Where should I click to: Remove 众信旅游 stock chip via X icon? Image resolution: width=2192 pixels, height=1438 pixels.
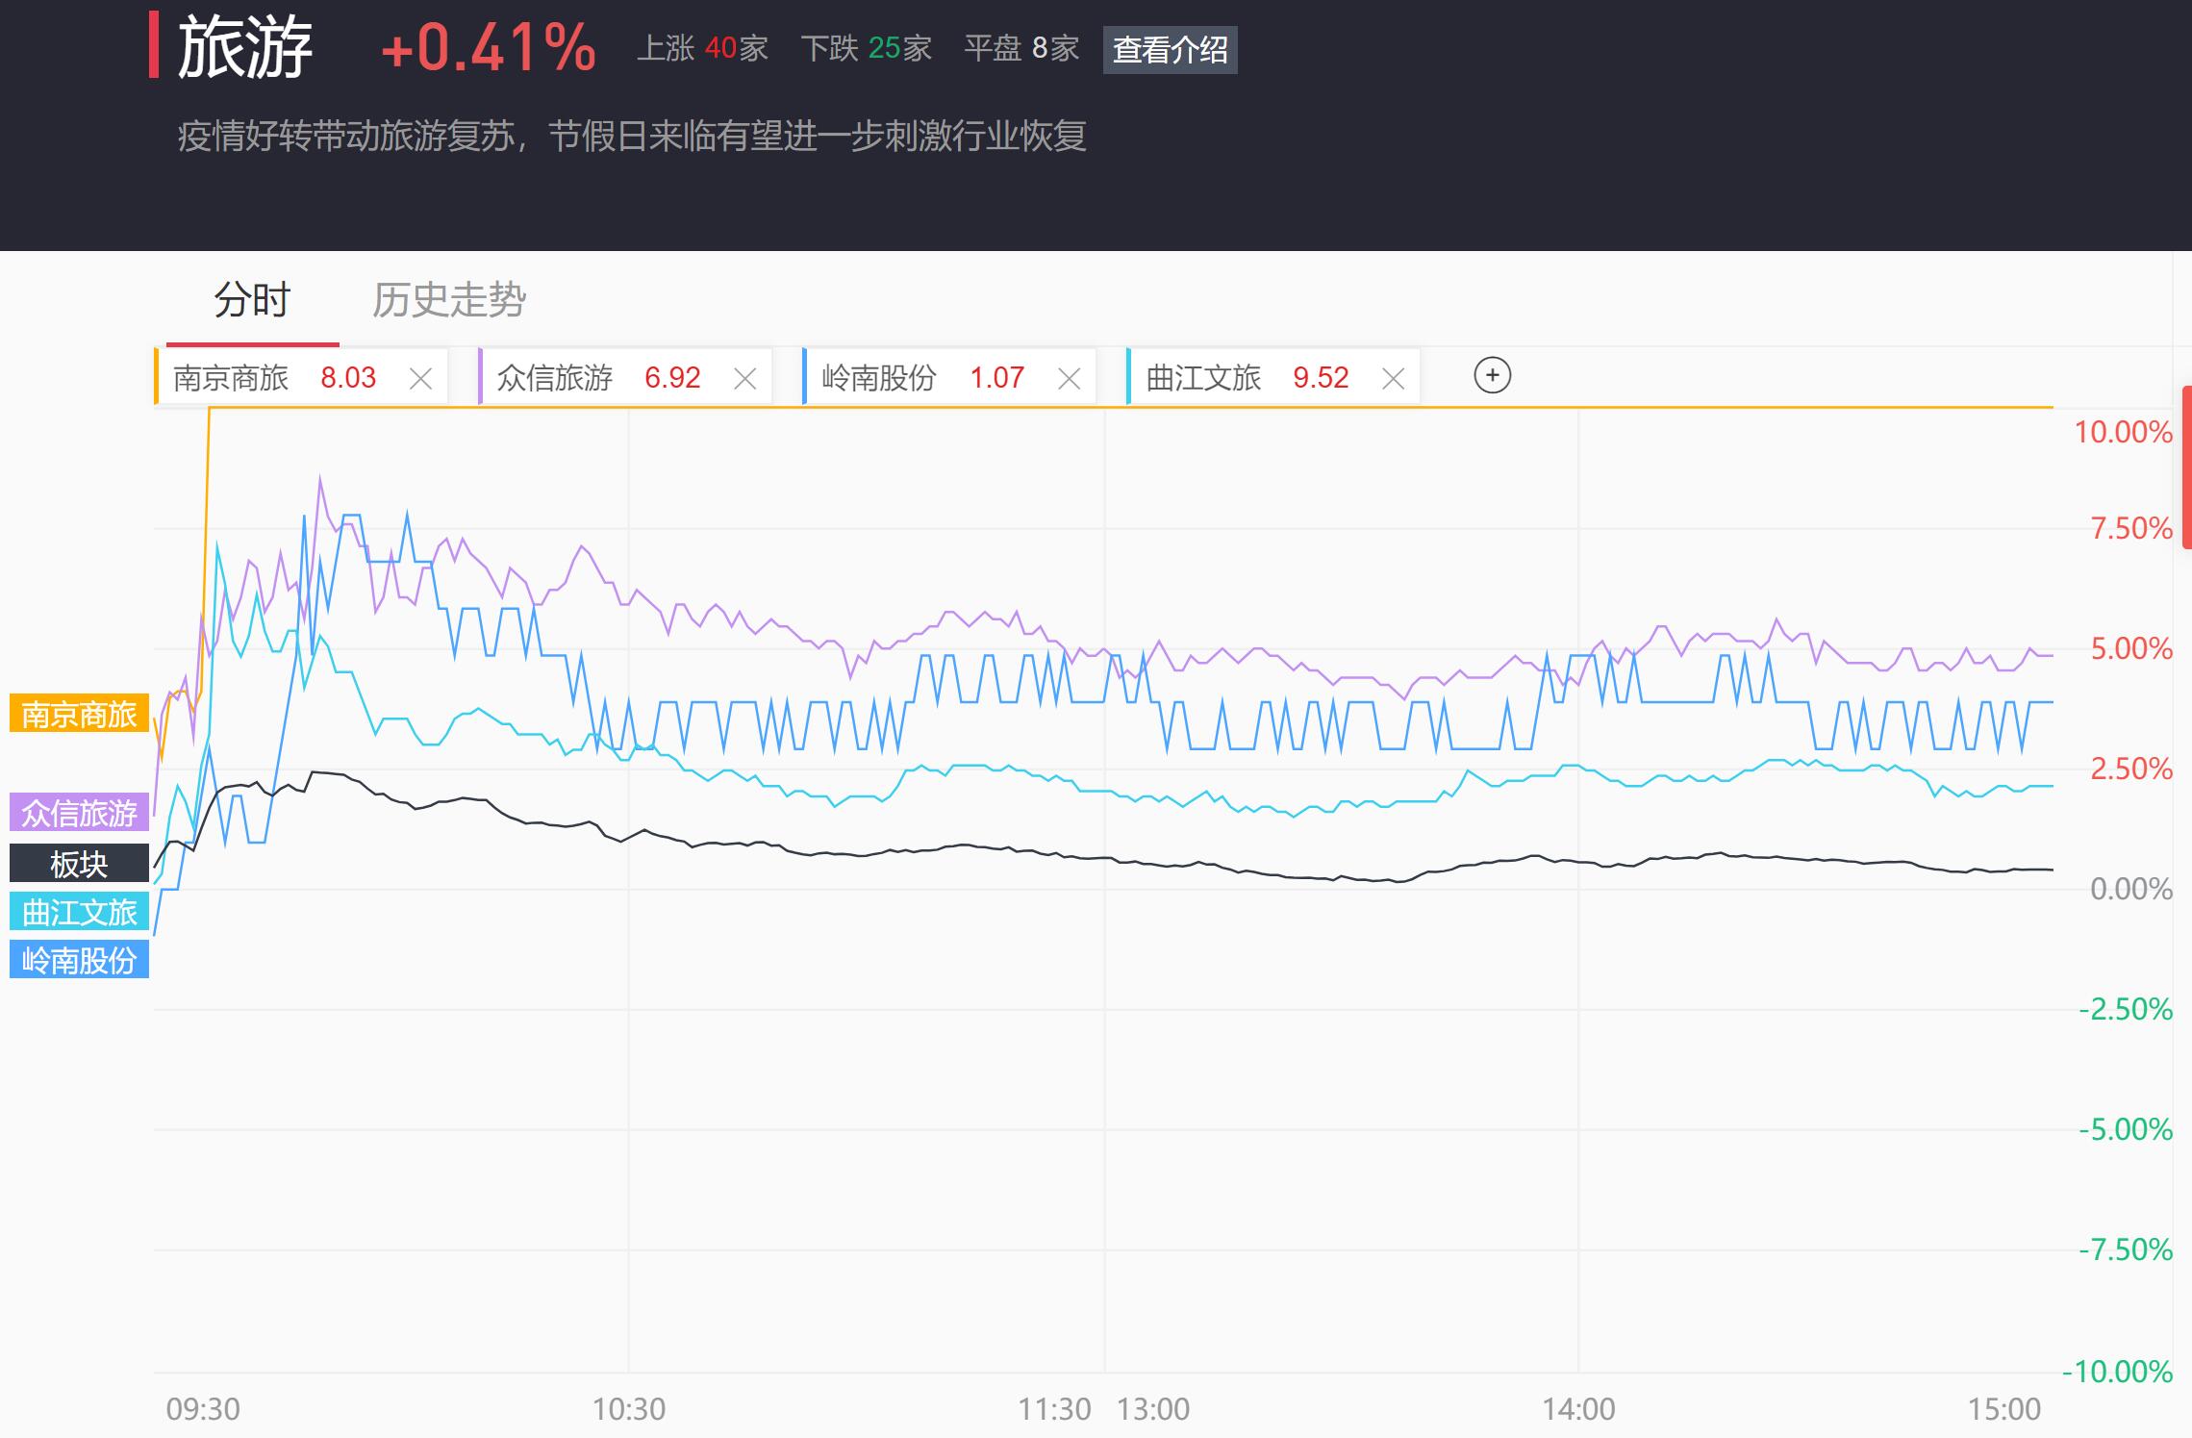(744, 379)
